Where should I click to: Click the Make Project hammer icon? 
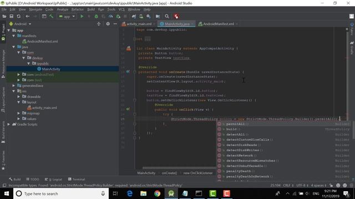click(x=51, y=16)
